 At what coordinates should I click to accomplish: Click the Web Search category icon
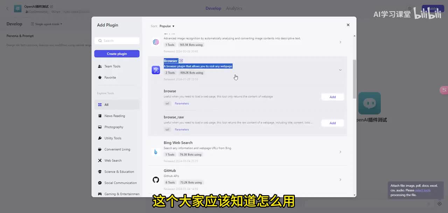(100, 161)
